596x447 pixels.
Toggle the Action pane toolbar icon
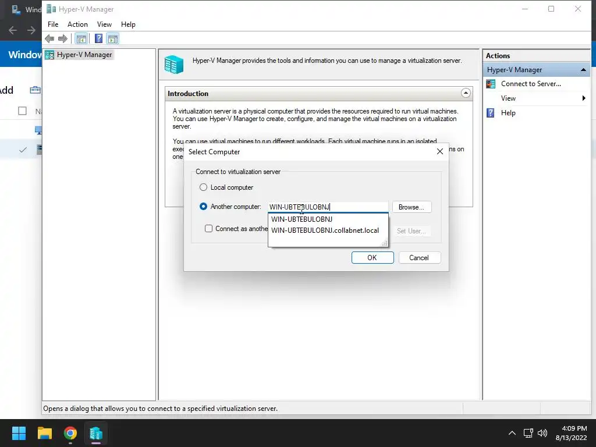point(113,38)
